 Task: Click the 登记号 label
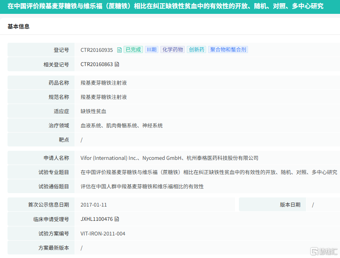(x=61, y=50)
